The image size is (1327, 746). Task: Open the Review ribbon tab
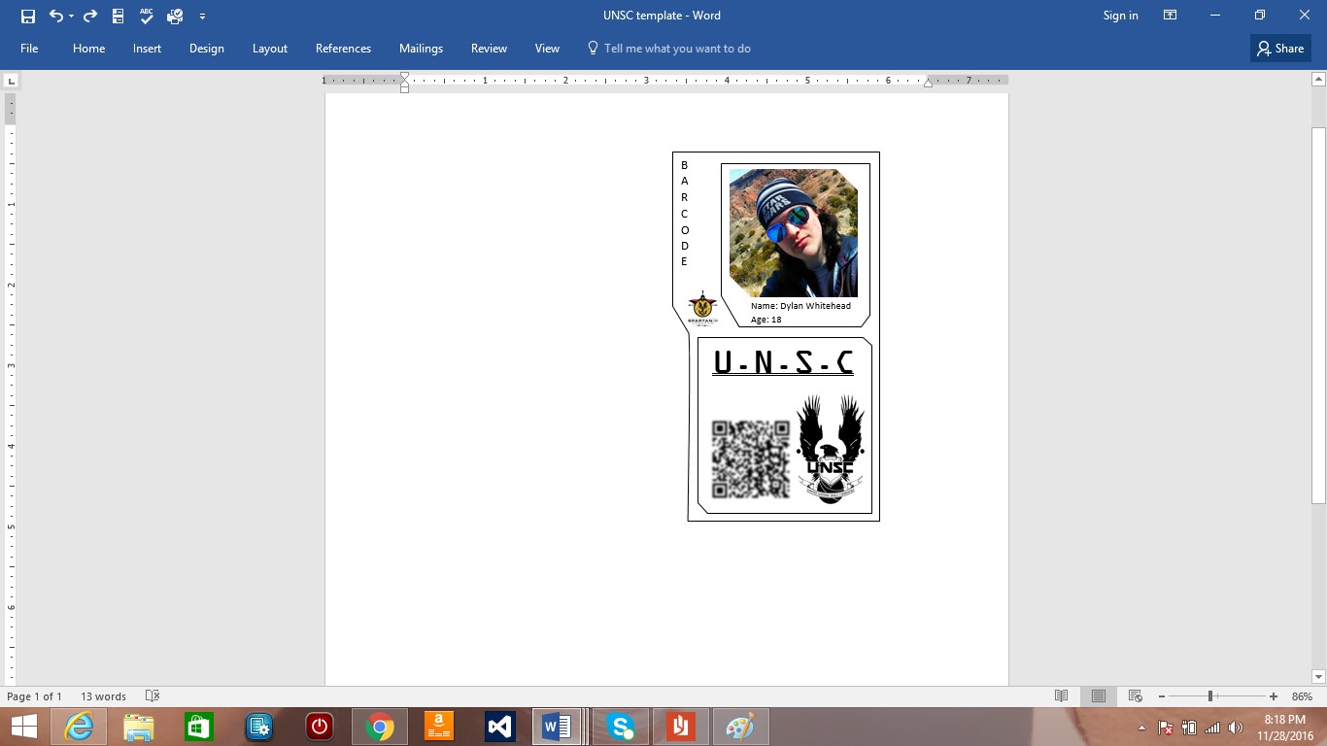click(x=489, y=49)
